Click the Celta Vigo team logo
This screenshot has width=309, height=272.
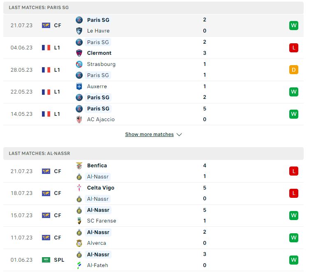click(x=79, y=188)
